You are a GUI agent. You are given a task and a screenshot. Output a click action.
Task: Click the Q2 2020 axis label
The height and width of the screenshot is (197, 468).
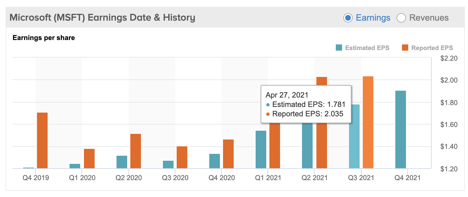pyautogui.click(x=128, y=178)
